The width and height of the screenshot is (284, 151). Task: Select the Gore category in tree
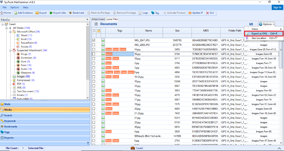(x=23, y=61)
